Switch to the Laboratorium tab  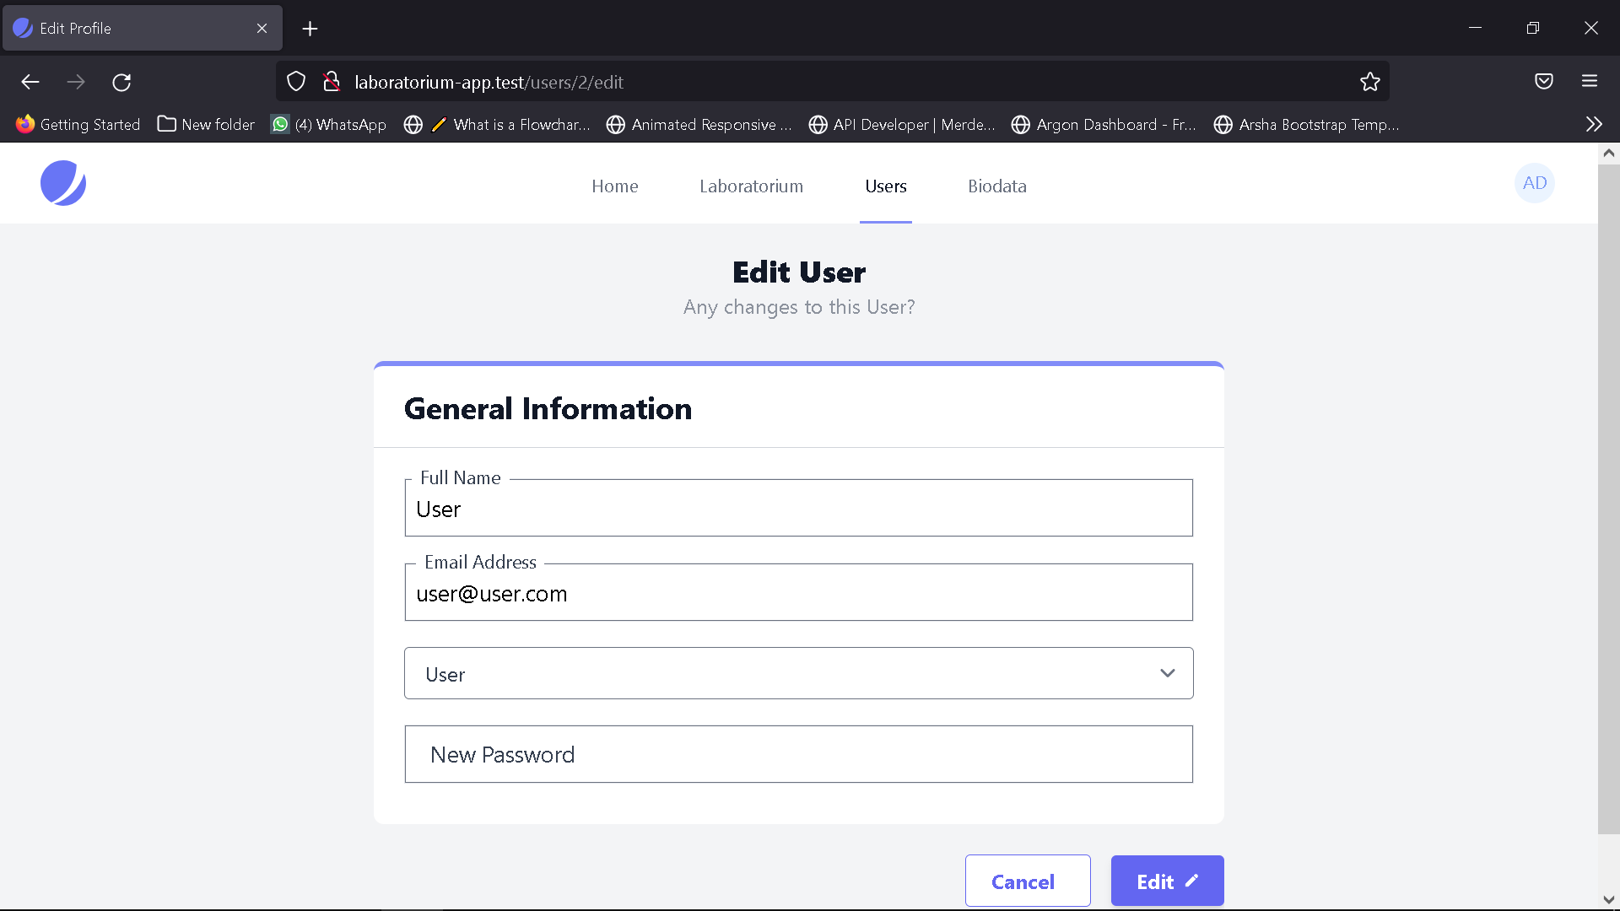pos(751,186)
